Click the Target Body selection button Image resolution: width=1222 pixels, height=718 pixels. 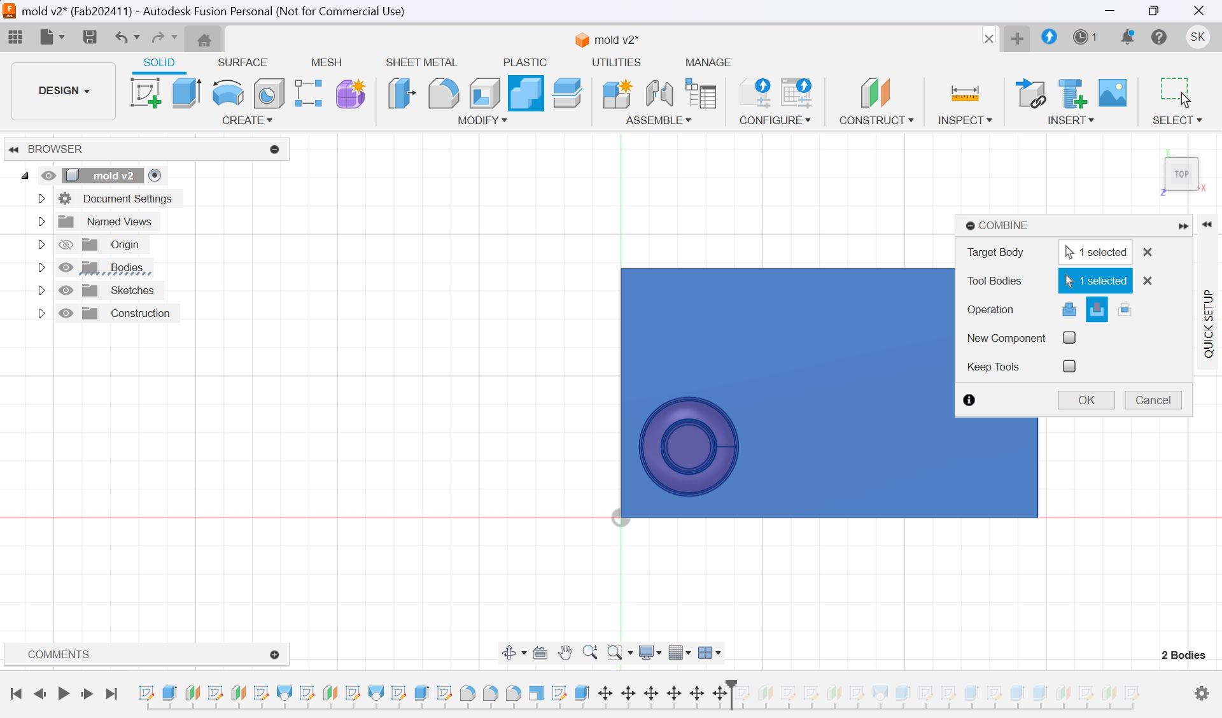1095,253
